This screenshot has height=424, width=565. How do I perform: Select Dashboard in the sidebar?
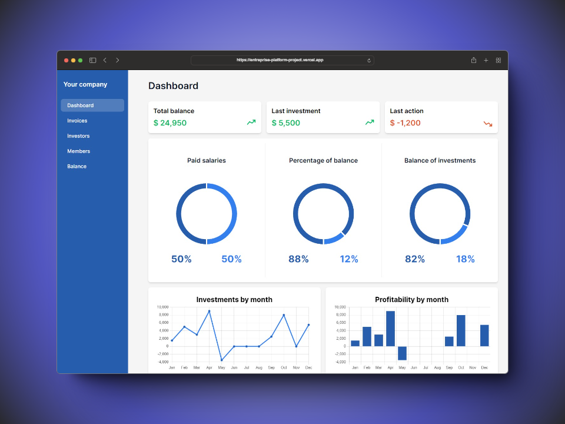[x=92, y=105]
